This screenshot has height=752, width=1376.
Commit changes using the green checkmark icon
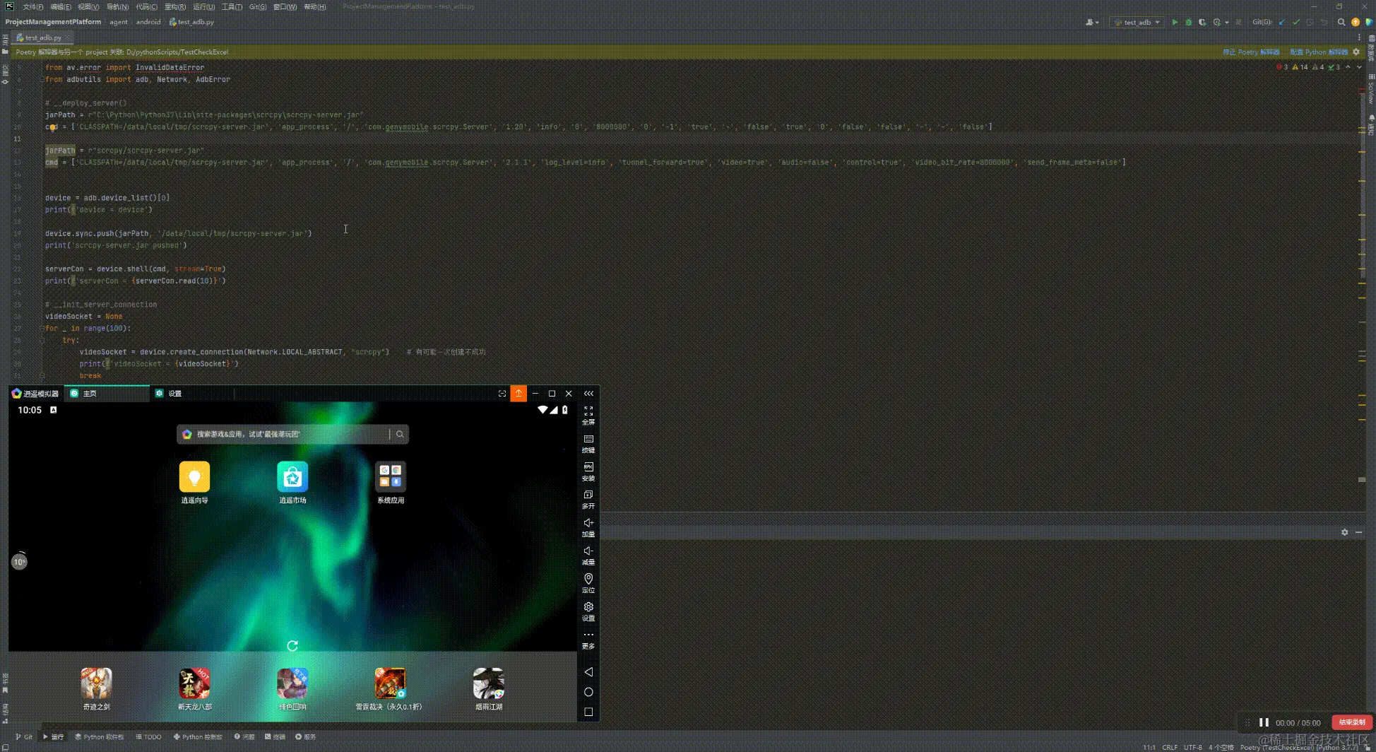tap(1295, 22)
